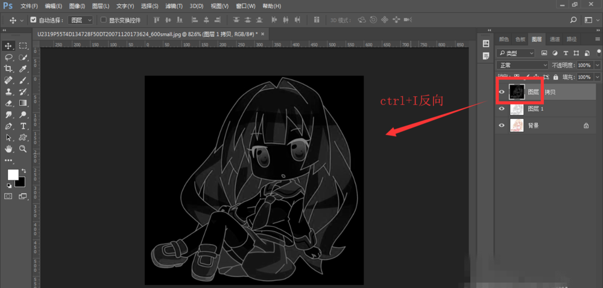603x288 pixels.
Task: Select the Horizontal Type tool
Action: (23, 126)
